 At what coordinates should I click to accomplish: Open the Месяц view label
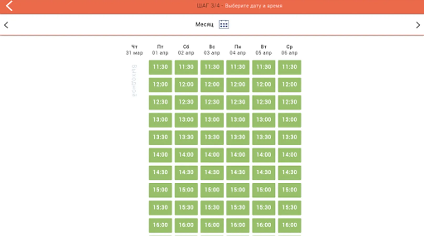[x=205, y=24]
